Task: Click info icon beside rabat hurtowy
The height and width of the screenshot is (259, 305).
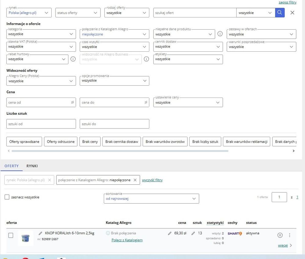Action: (x=73, y=59)
